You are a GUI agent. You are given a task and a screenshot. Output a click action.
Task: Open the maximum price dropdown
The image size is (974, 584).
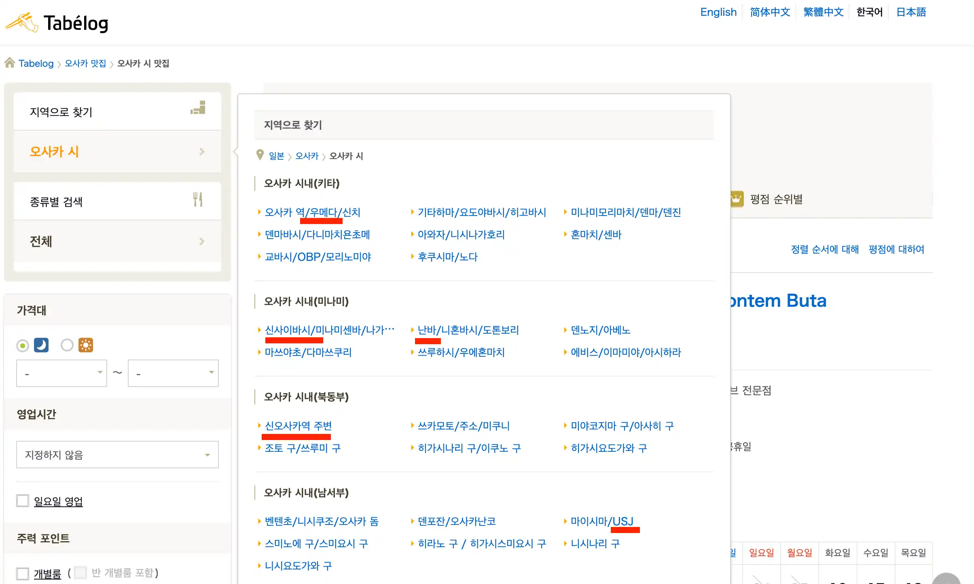[x=173, y=373]
